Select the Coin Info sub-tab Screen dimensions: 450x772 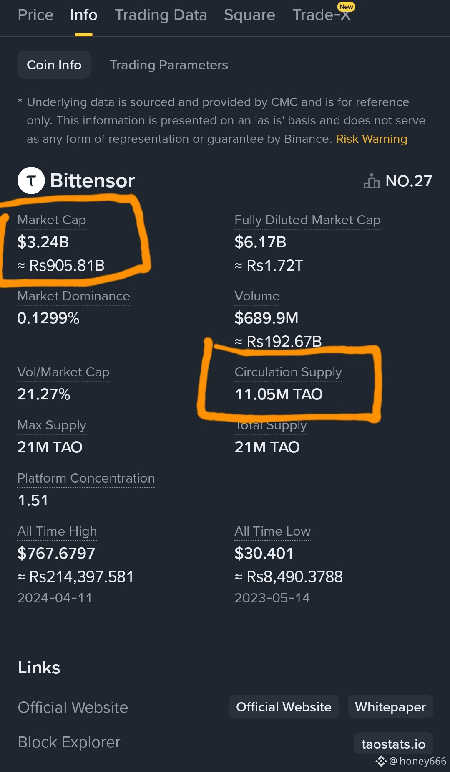click(54, 65)
